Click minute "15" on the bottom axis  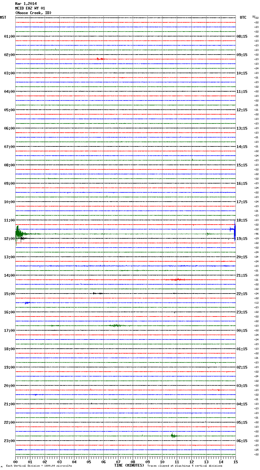coord(236,462)
